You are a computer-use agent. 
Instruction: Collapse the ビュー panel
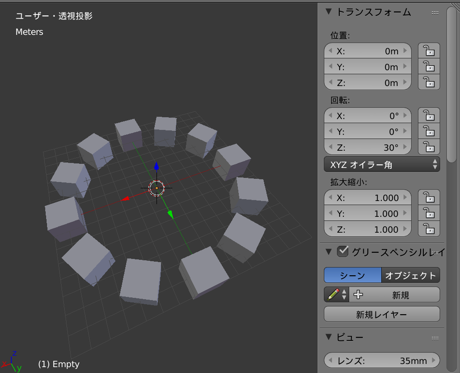click(328, 337)
